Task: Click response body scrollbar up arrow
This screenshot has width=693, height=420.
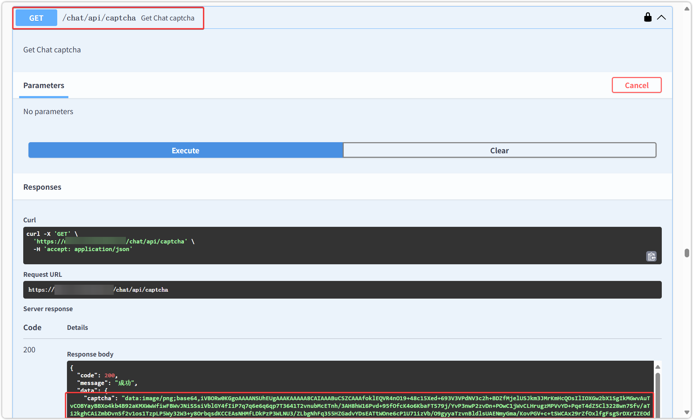Action: click(658, 367)
